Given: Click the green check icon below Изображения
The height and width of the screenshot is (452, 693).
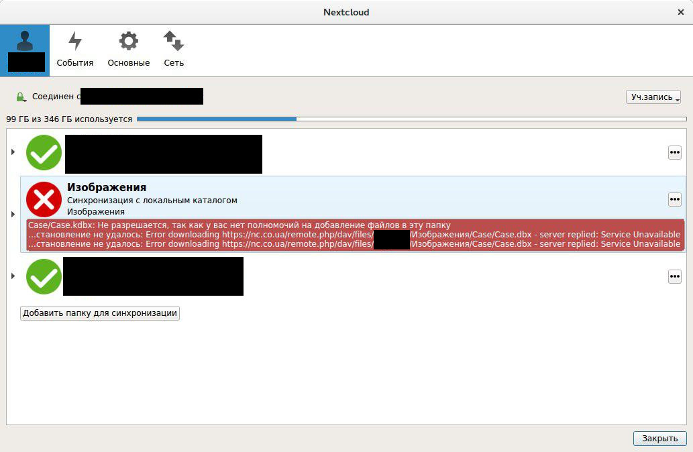Looking at the screenshot, I should (44, 276).
